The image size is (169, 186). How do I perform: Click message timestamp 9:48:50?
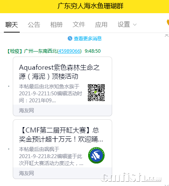tap(92, 51)
